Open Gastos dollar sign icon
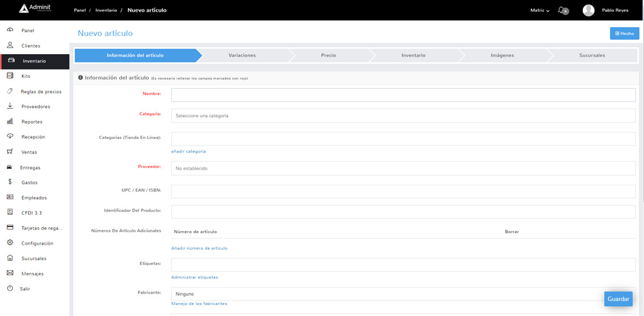The height and width of the screenshot is (316, 644). pyautogui.click(x=10, y=182)
